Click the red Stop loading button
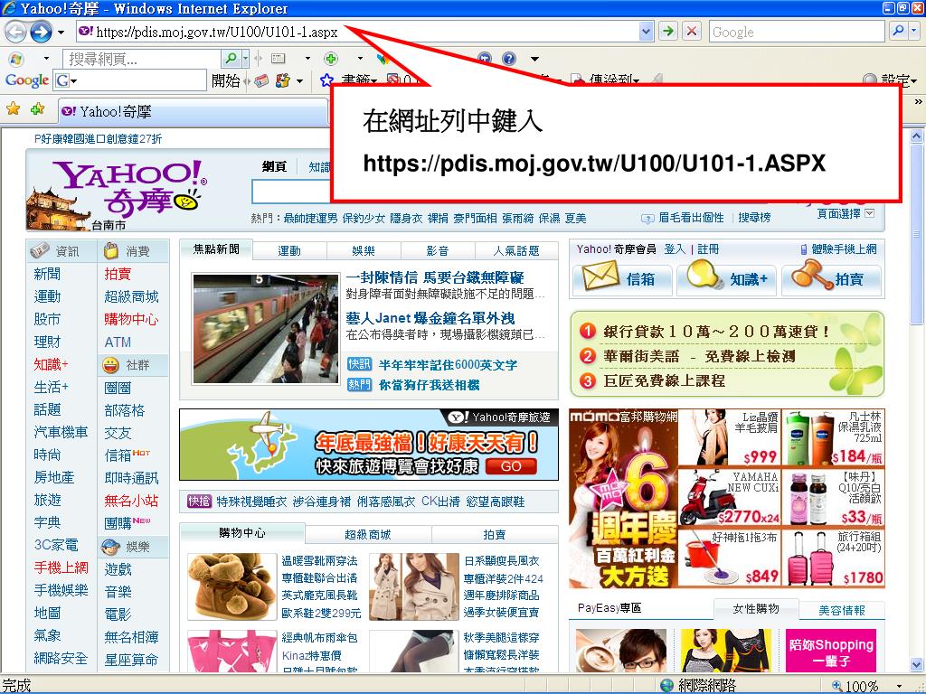Image resolution: width=926 pixels, height=694 pixels. [692, 32]
